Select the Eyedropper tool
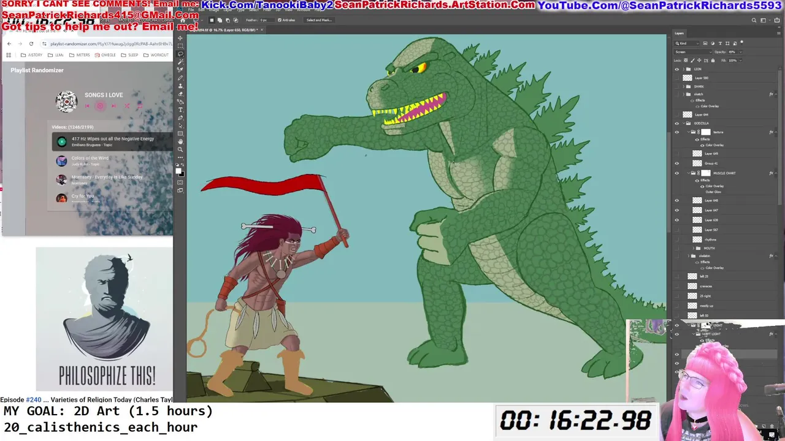 tap(180, 69)
